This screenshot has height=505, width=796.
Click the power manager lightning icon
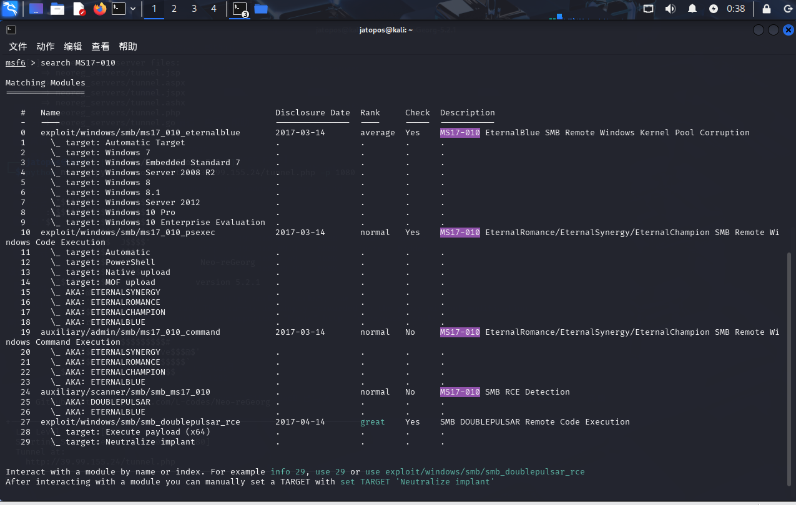click(714, 9)
